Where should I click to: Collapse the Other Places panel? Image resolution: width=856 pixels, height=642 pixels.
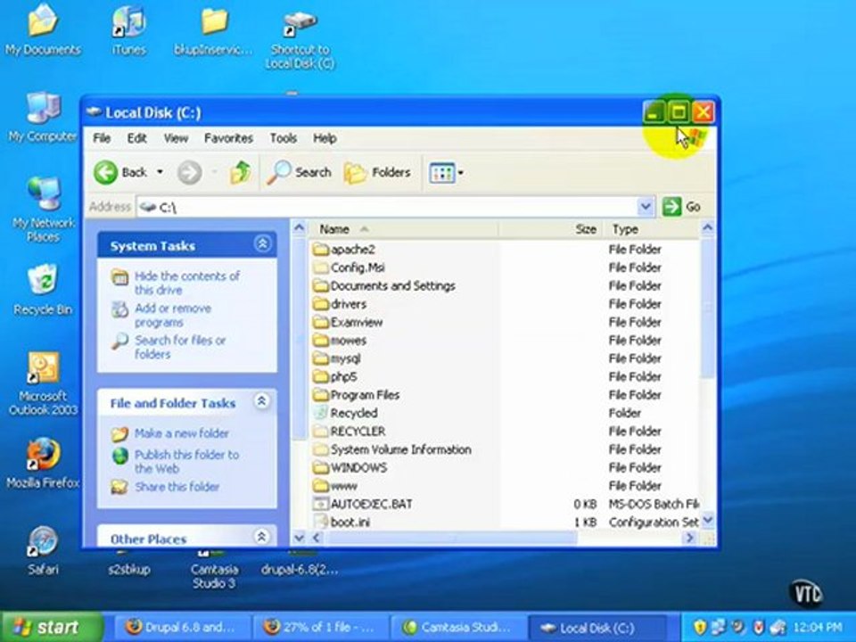pos(261,537)
